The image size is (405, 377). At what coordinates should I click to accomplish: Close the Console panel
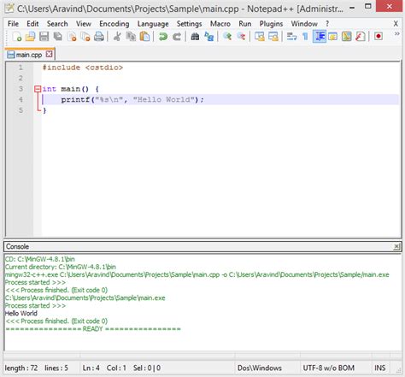tap(396, 247)
